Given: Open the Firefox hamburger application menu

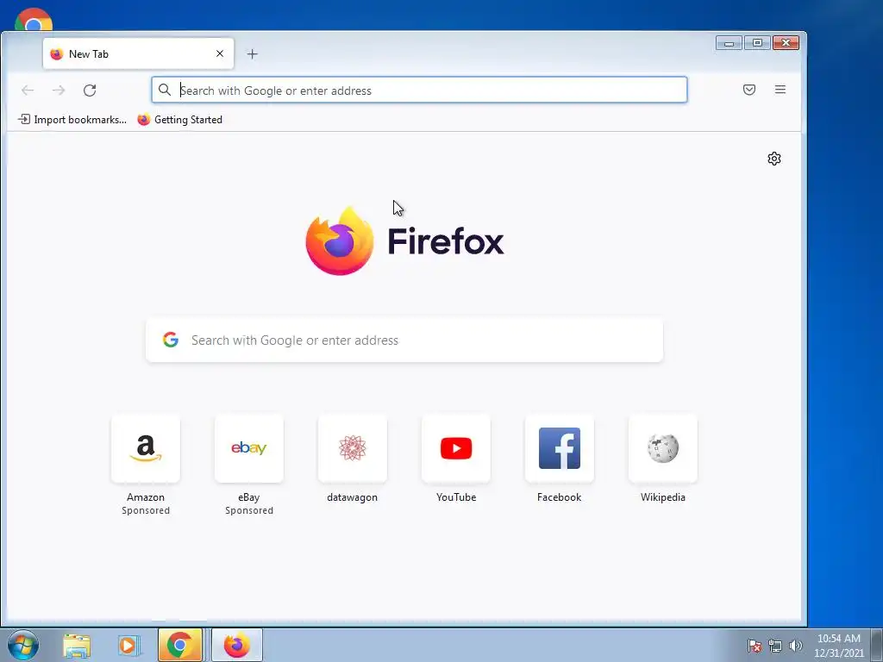Looking at the screenshot, I should click(x=780, y=90).
